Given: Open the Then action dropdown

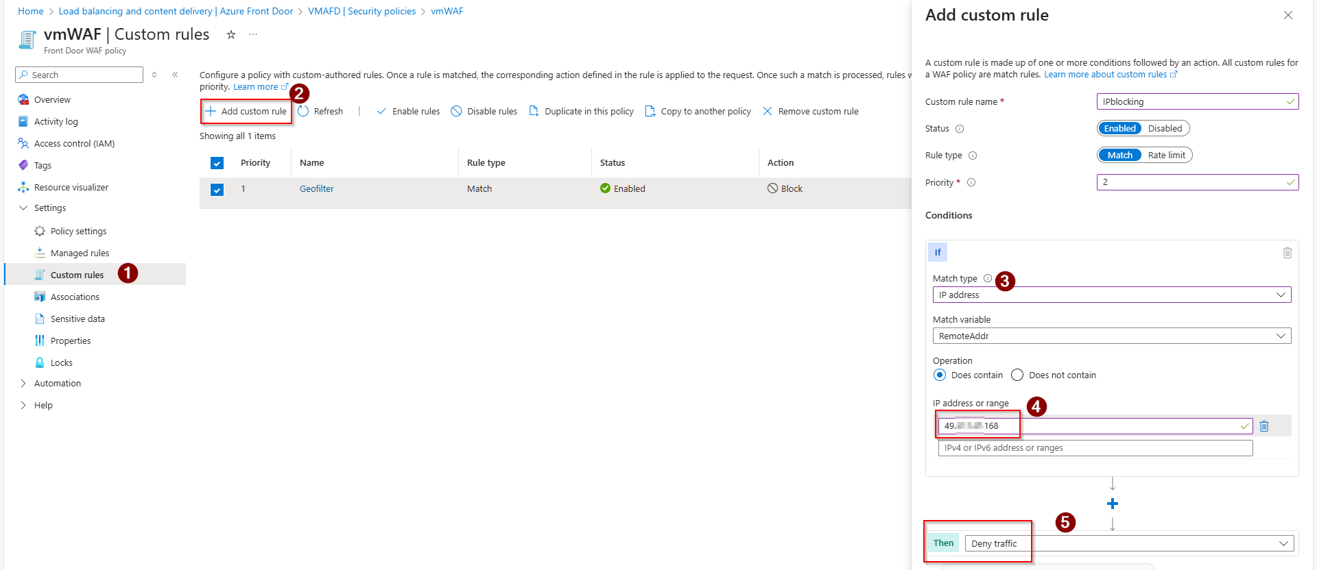Looking at the screenshot, I should tap(1129, 543).
